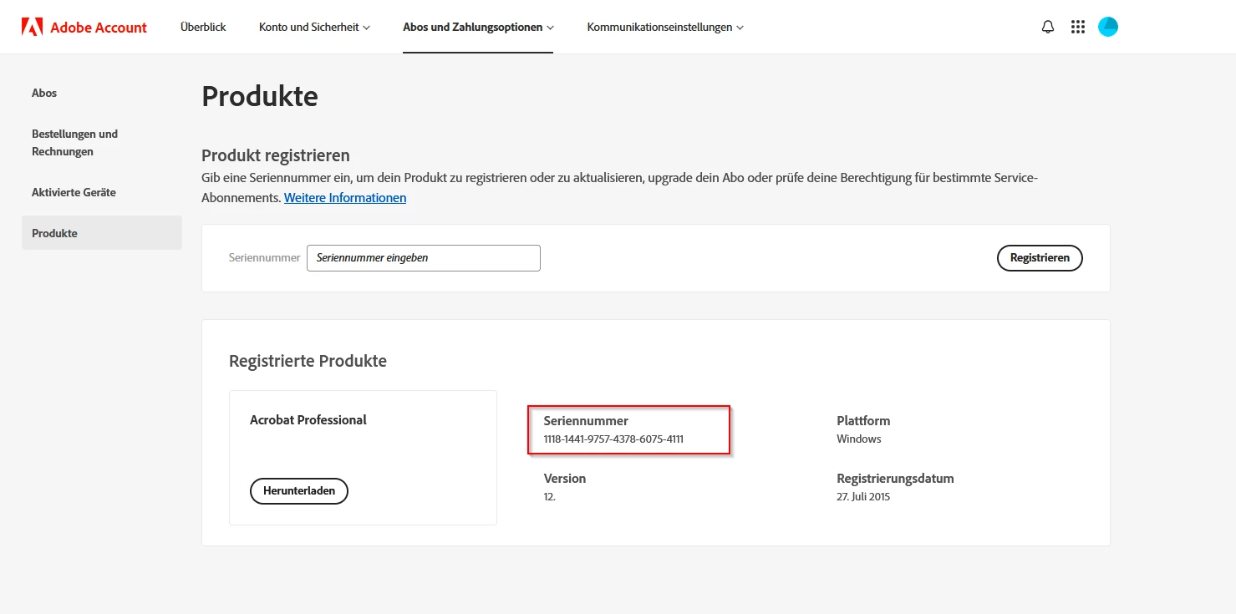
Task: Select serial number 1118-1441-9757-4378-6075-4111
Action: click(613, 439)
